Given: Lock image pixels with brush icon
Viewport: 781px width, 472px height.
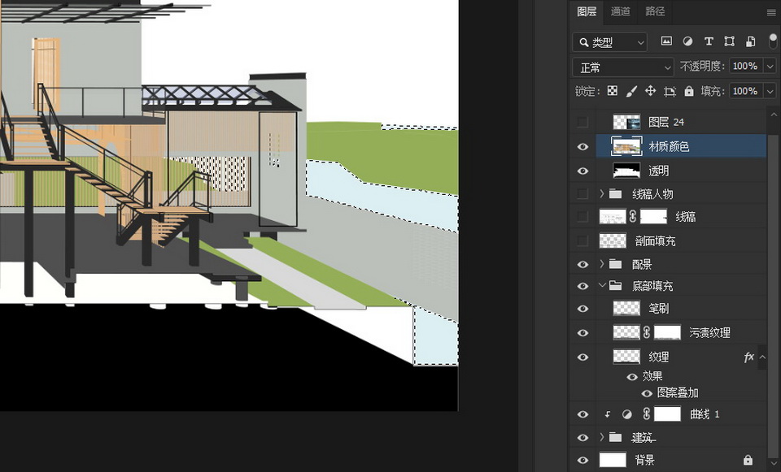Looking at the screenshot, I should 631,92.
